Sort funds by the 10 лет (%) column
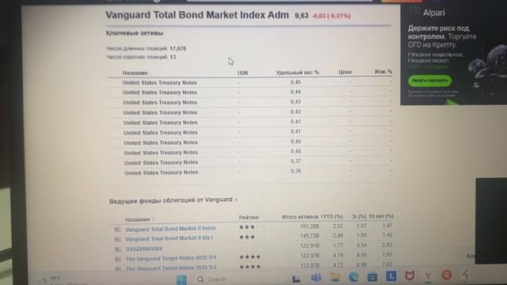 [381, 216]
